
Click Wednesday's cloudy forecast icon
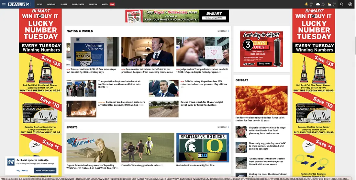click(x=318, y=4)
